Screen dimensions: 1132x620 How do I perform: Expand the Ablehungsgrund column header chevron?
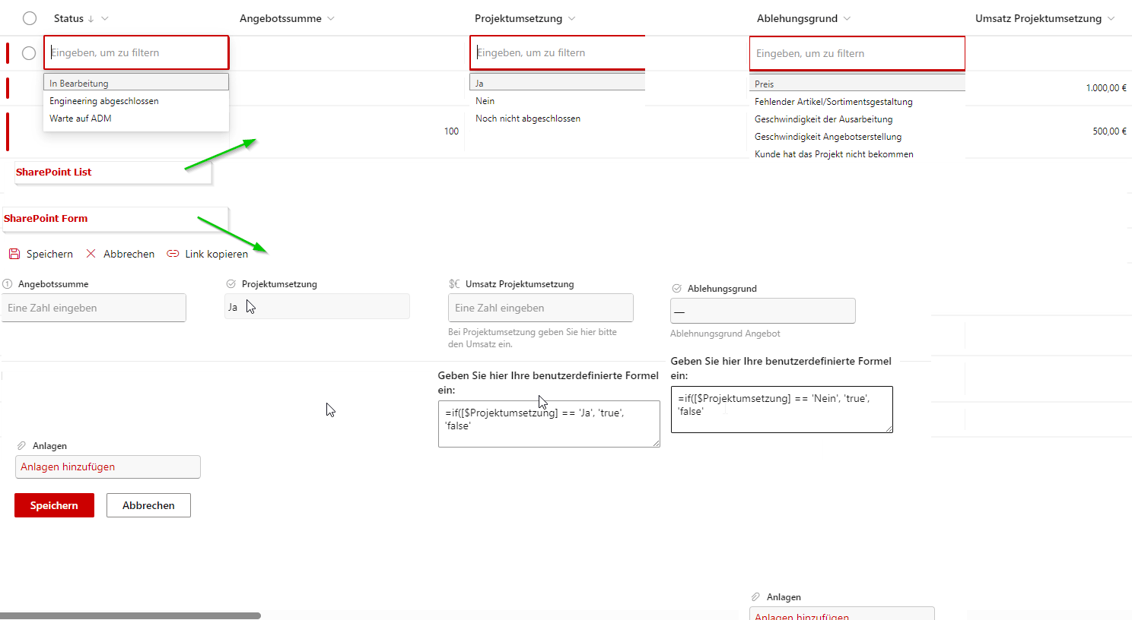[x=847, y=19]
